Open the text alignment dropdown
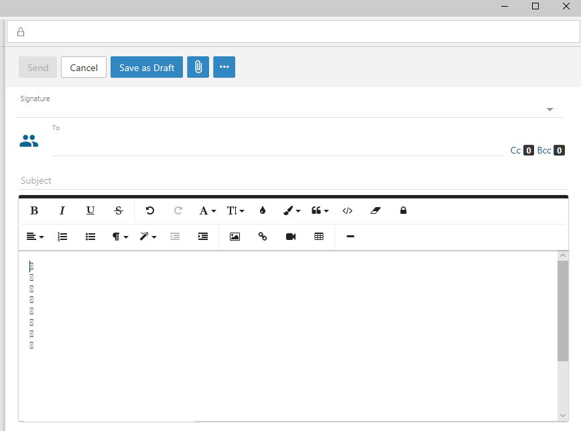 [34, 237]
